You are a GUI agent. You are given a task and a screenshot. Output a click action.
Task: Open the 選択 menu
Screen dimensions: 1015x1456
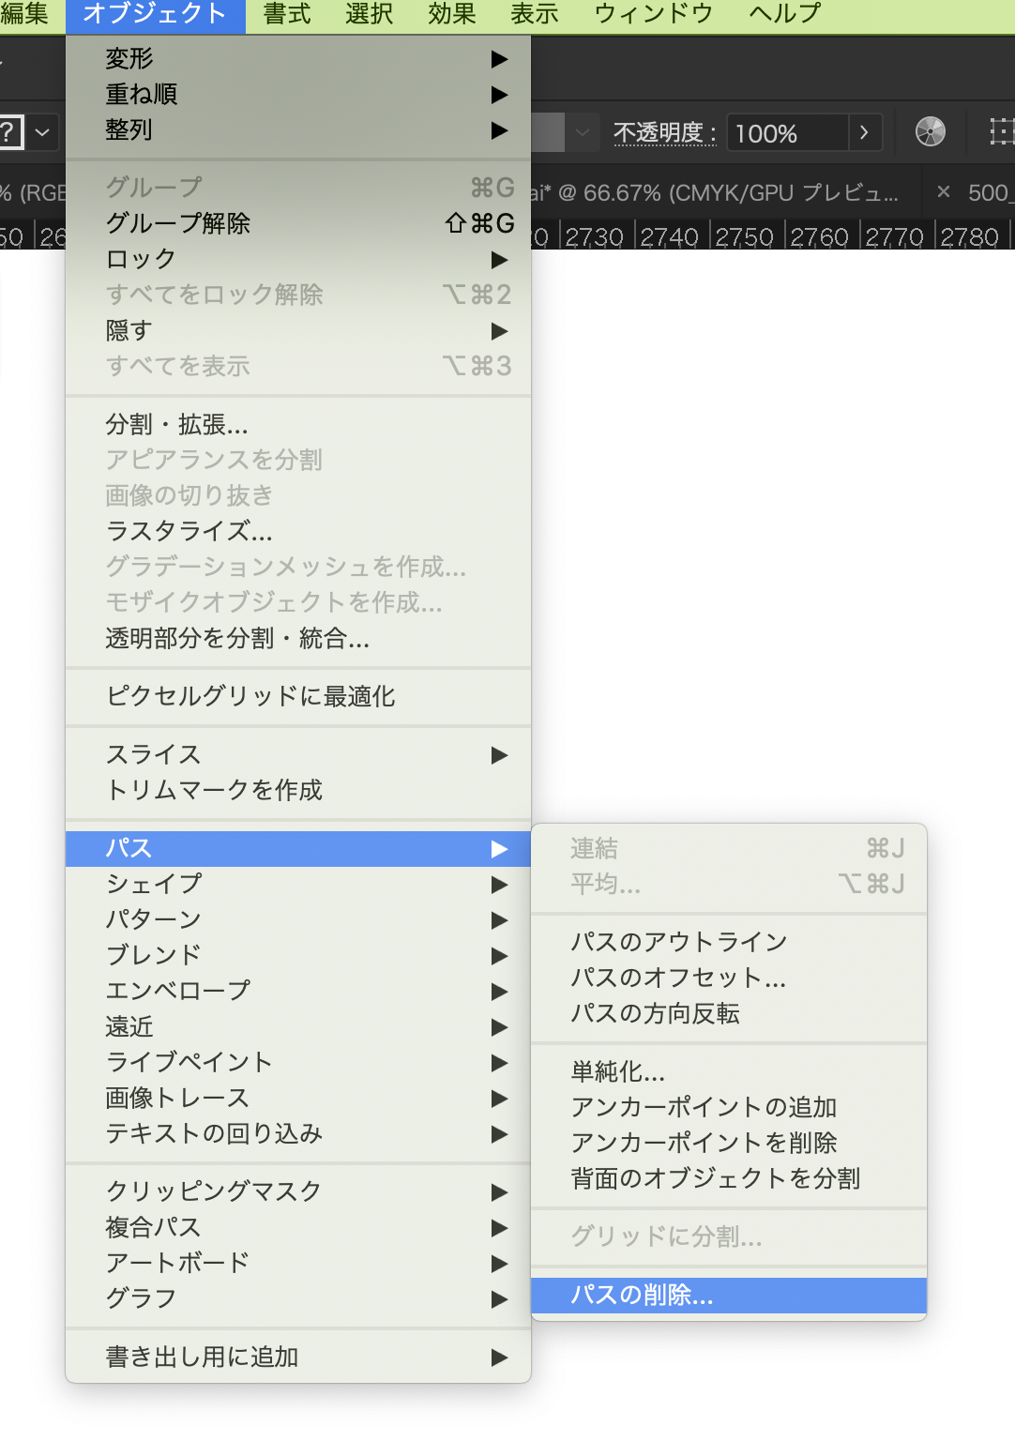coord(369,15)
